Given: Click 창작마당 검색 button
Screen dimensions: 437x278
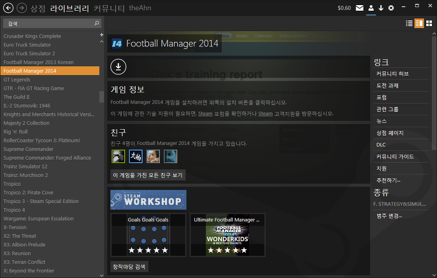Looking at the screenshot, I should tap(129, 267).
